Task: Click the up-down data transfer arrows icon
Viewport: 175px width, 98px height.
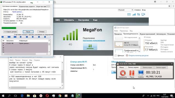Action: [x=139, y=14]
